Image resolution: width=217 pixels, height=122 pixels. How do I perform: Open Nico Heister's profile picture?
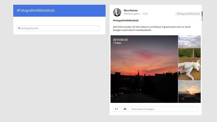pyautogui.click(x=117, y=12)
